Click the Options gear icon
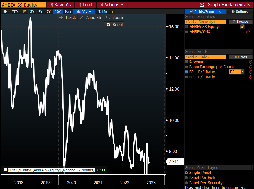Viewport: 254px width, 189px height. click(233, 12)
